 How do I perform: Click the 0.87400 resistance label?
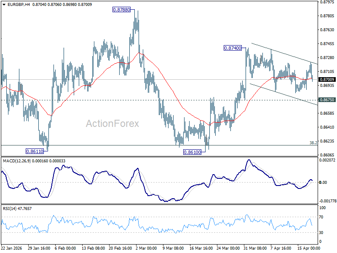click(232, 48)
